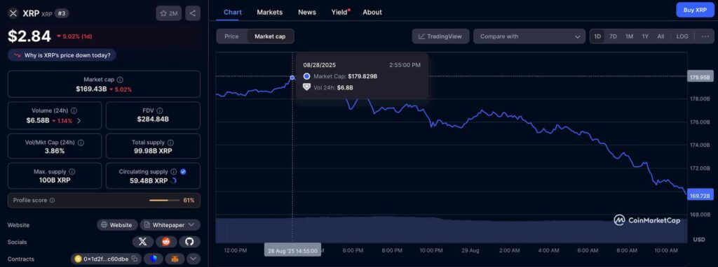Click the 59.48B XRP circulating value
Viewport: 718px width, 267px height.
click(149, 180)
